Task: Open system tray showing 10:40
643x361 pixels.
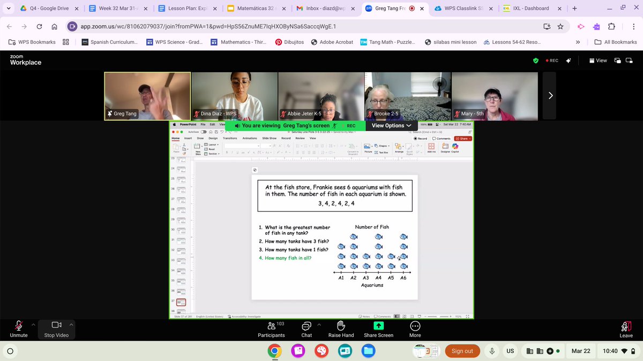Action: pos(619,351)
